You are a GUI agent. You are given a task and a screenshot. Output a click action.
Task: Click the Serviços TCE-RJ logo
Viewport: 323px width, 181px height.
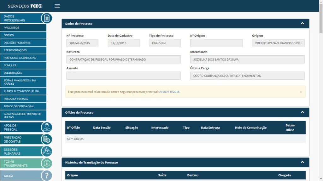(25, 6)
